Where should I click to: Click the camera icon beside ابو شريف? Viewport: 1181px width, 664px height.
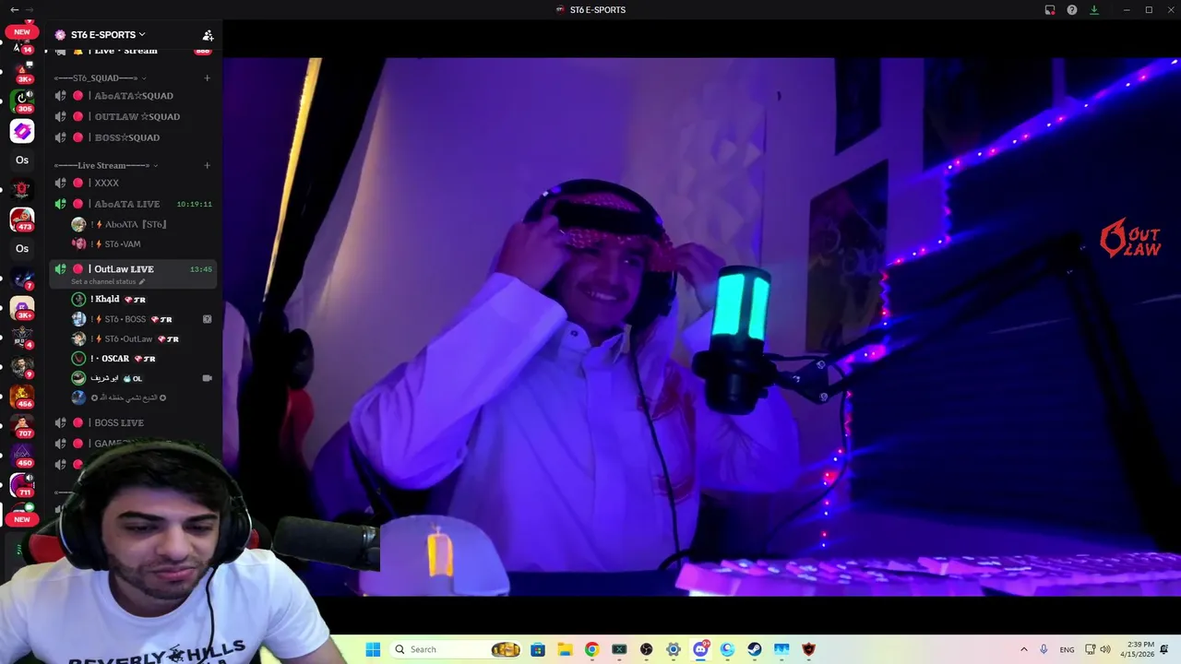207,378
